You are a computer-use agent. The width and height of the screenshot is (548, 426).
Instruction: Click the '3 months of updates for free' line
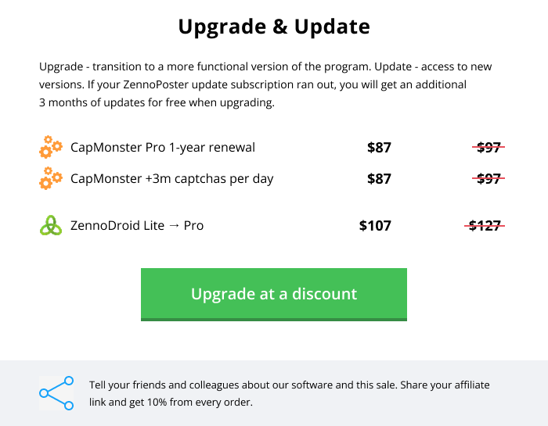pyautogui.click(x=157, y=102)
